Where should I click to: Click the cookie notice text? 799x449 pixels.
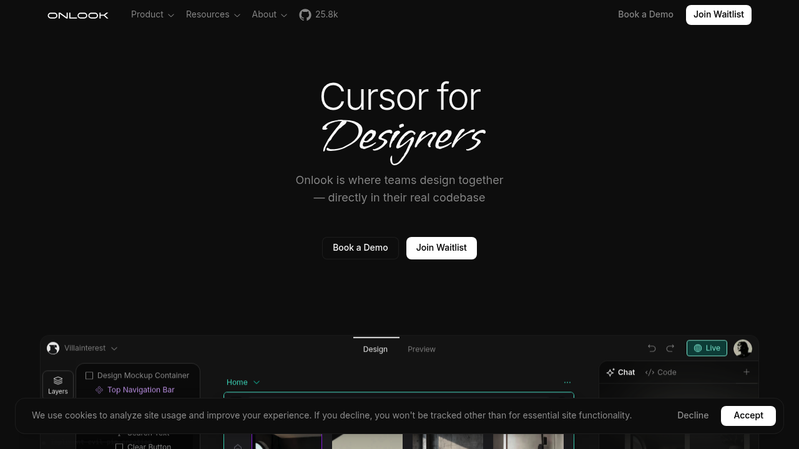[331, 415]
